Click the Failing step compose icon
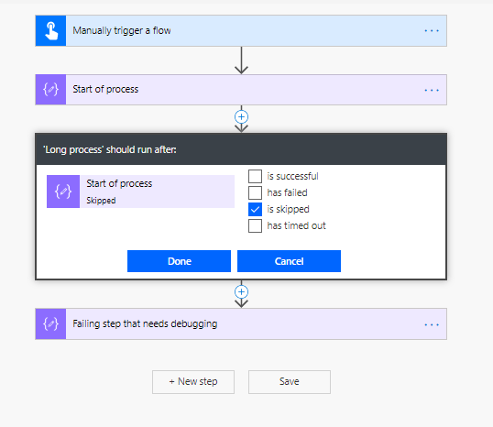493x427 pixels. pyautogui.click(x=50, y=323)
